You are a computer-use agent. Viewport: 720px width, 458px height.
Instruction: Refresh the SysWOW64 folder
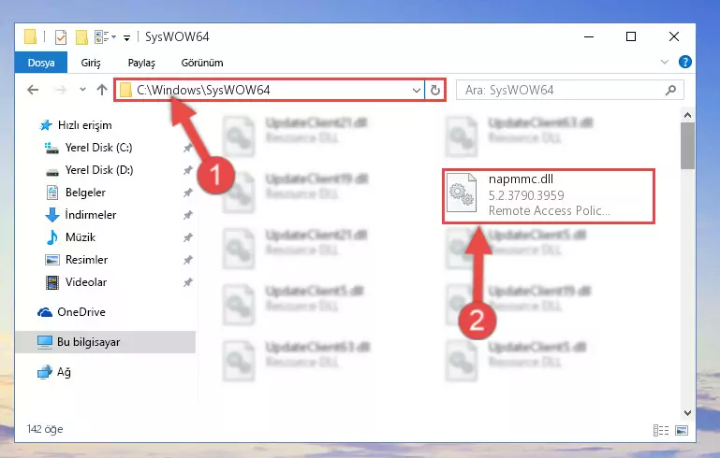coord(434,91)
